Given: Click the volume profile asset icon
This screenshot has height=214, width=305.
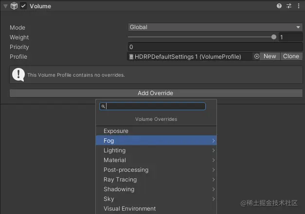Looking at the screenshot, I should tap(131, 57).
